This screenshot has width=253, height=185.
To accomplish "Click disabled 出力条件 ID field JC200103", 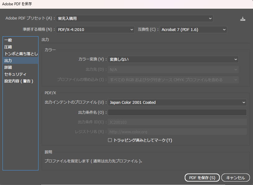I will point(177,122).
